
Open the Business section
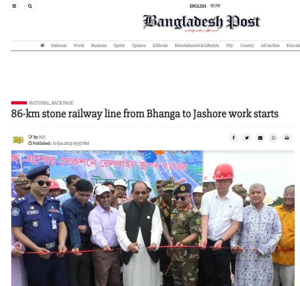click(x=99, y=46)
